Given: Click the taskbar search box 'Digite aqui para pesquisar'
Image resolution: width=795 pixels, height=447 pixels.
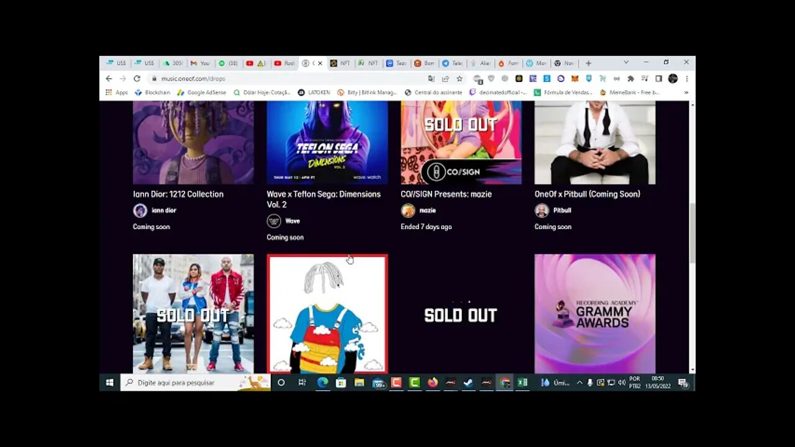Looking at the screenshot, I should click(196, 382).
